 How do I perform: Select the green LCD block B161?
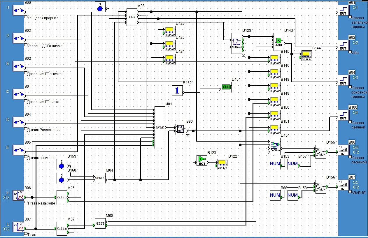click(x=226, y=87)
